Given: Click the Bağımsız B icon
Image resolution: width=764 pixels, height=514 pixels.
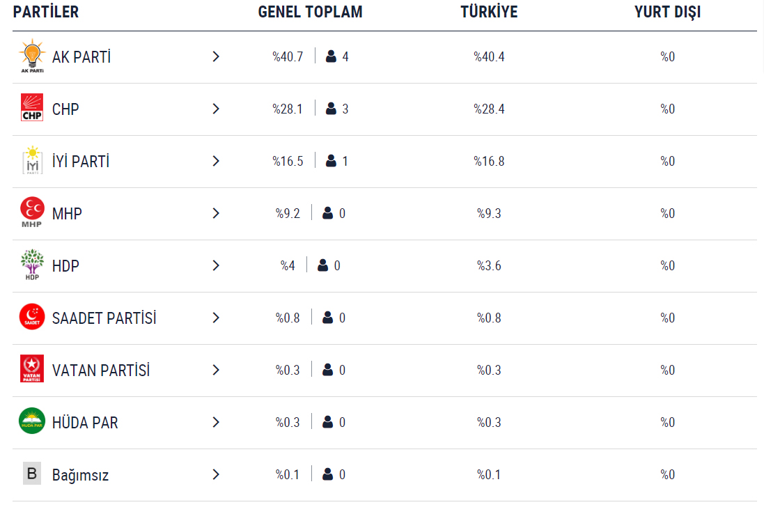Looking at the screenshot, I should [x=32, y=473].
